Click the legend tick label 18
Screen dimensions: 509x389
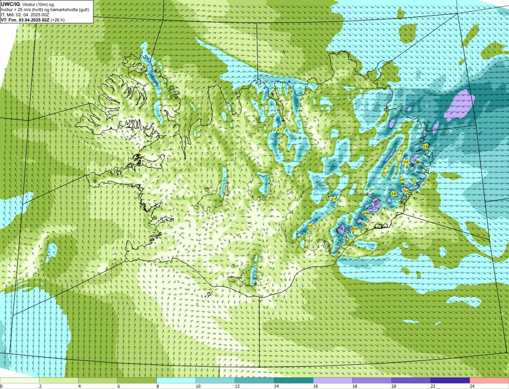click(355, 386)
